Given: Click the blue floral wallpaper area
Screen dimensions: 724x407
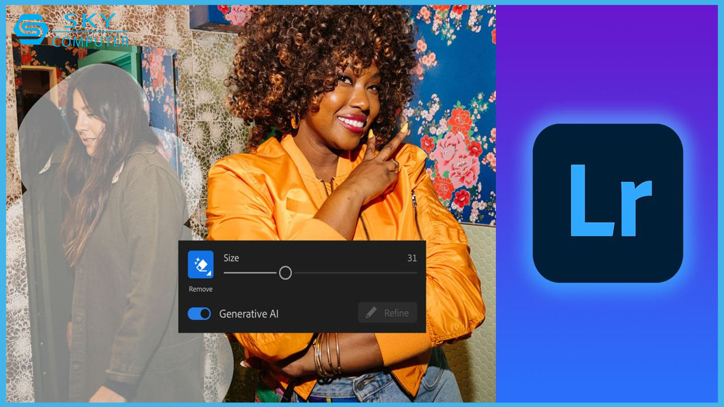Looking at the screenshot, I should click(453, 113).
